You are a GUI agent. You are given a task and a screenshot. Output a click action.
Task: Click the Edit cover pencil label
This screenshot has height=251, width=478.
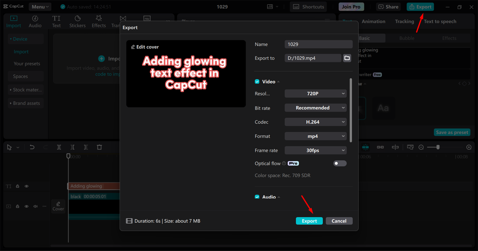coord(145,47)
